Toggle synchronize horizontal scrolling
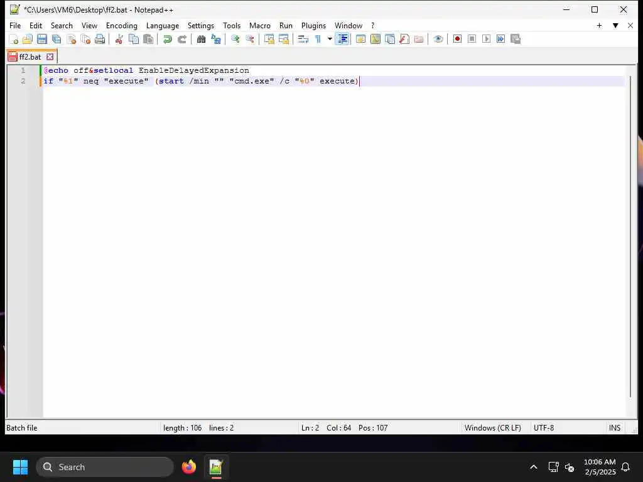 coord(283,40)
